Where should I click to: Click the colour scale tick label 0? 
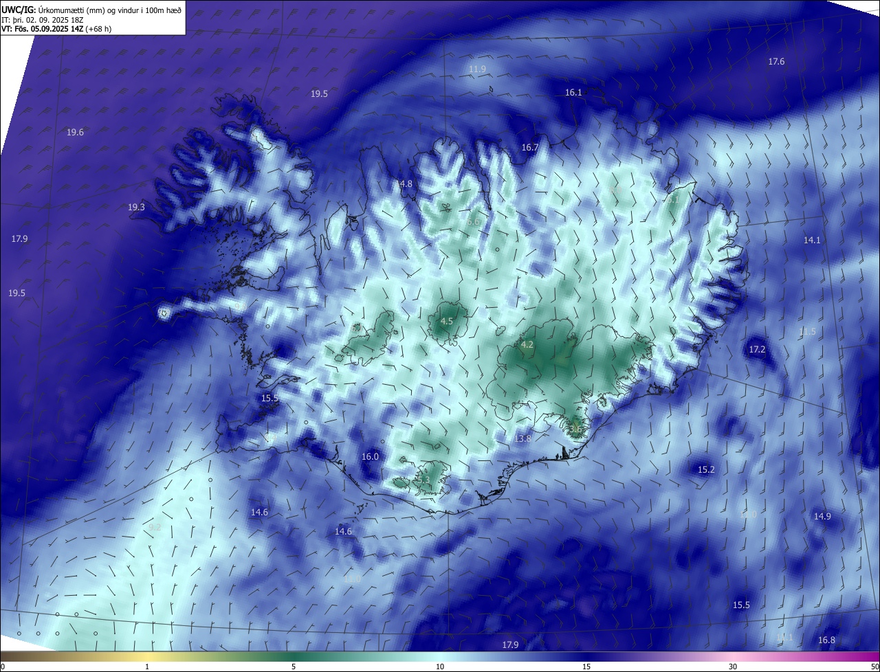coord(3,667)
